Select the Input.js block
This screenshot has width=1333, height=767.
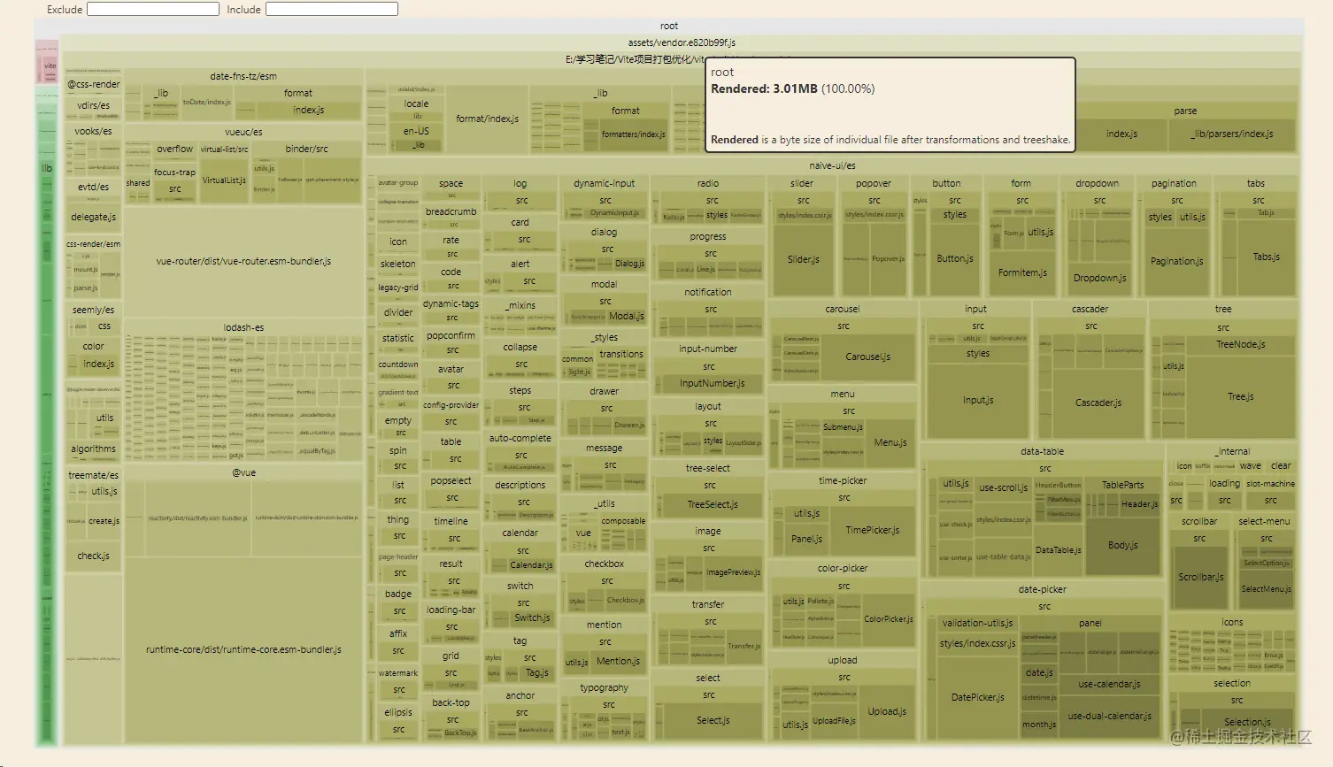[978, 400]
